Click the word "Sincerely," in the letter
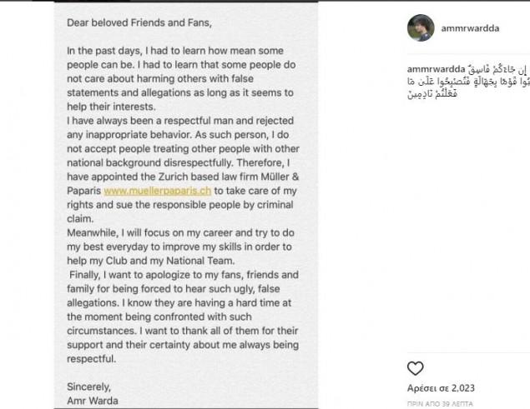 89,387
